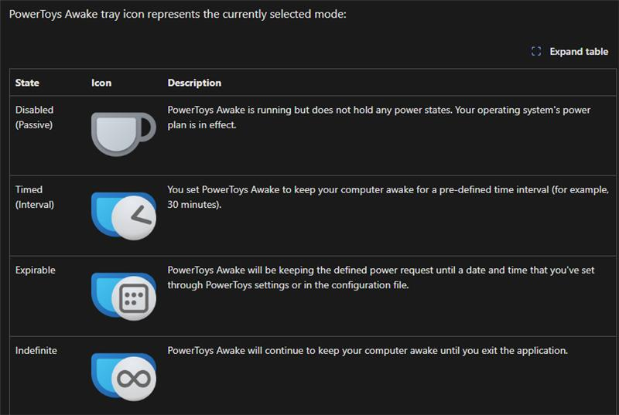Click the Expirable calendar cup icon
The width and height of the screenshot is (619, 415).
[124, 296]
